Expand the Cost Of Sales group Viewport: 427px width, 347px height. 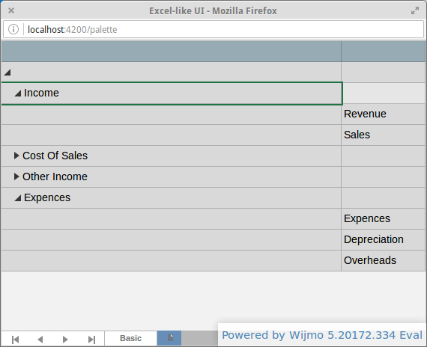click(x=16, y=156)
